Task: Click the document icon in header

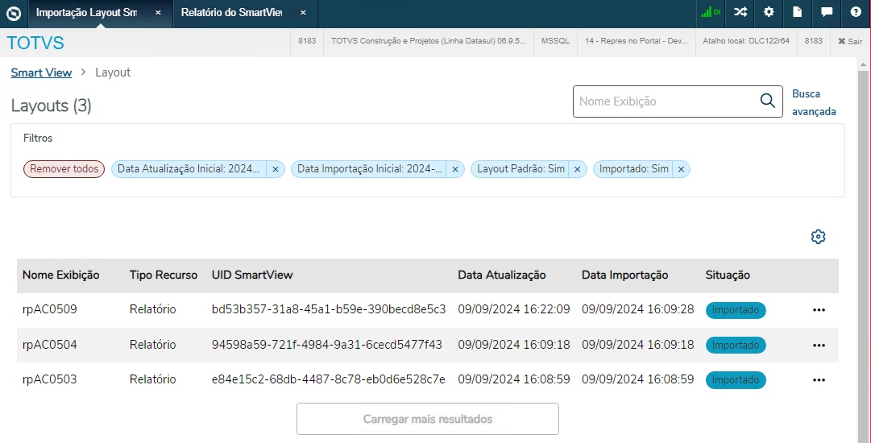Action: (798, 13)
